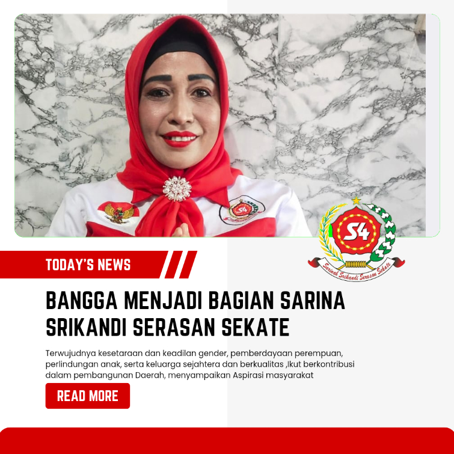
Task: Select the gold star atop the S4 logo
Action: pos(357,200)
